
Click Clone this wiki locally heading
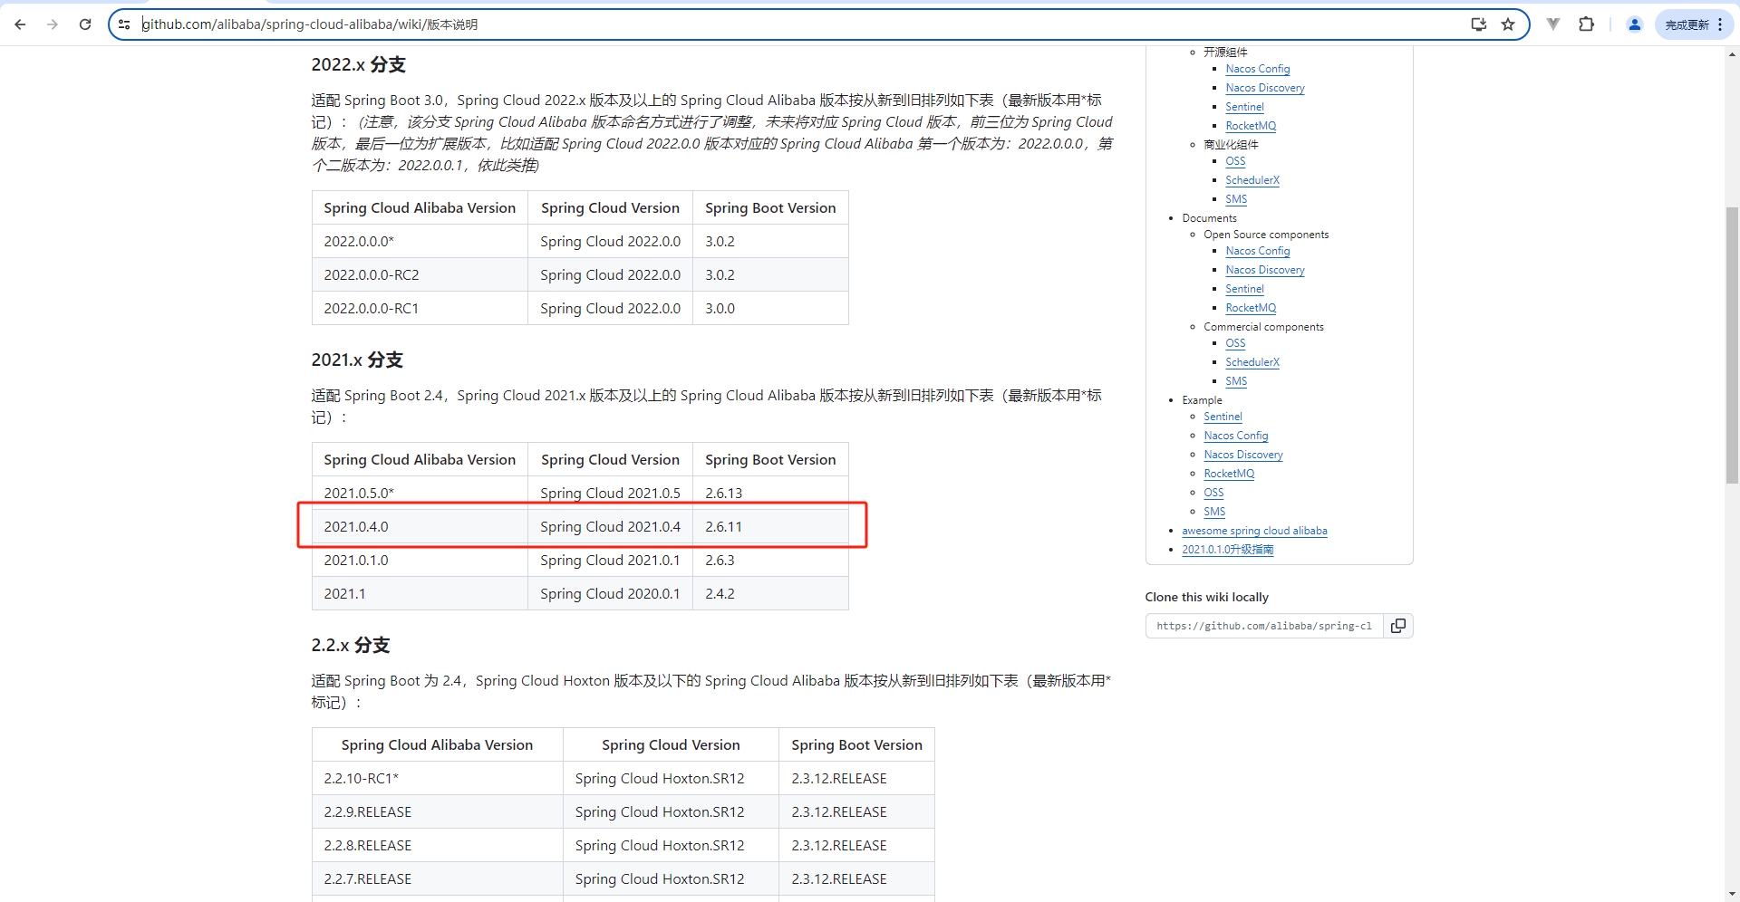click(1206, 597)
